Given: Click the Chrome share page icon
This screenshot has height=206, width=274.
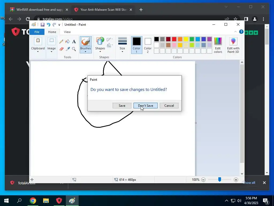Looking at the screenshot, I should tap(227, 19).
